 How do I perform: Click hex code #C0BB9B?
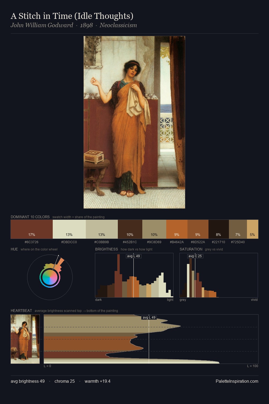pos(102,242)
